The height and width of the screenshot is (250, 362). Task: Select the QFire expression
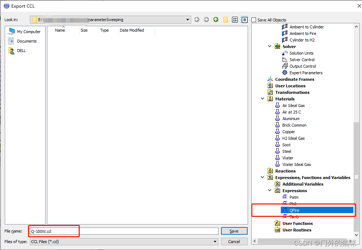[x=317, y=210]
